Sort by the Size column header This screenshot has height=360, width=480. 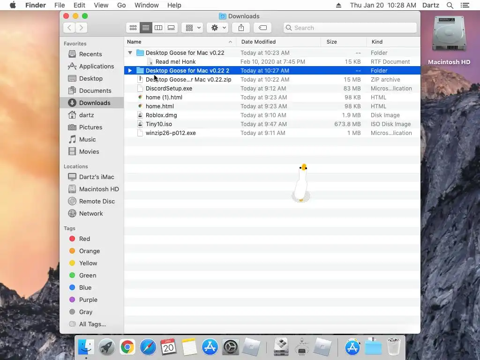click(344, 42)
